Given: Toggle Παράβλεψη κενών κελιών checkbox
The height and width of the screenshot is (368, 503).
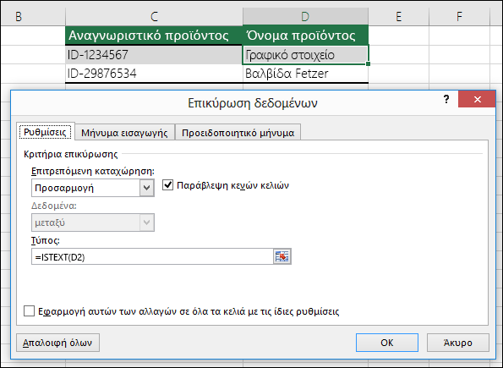Looking at the screenshot, I should pos(167,185).
